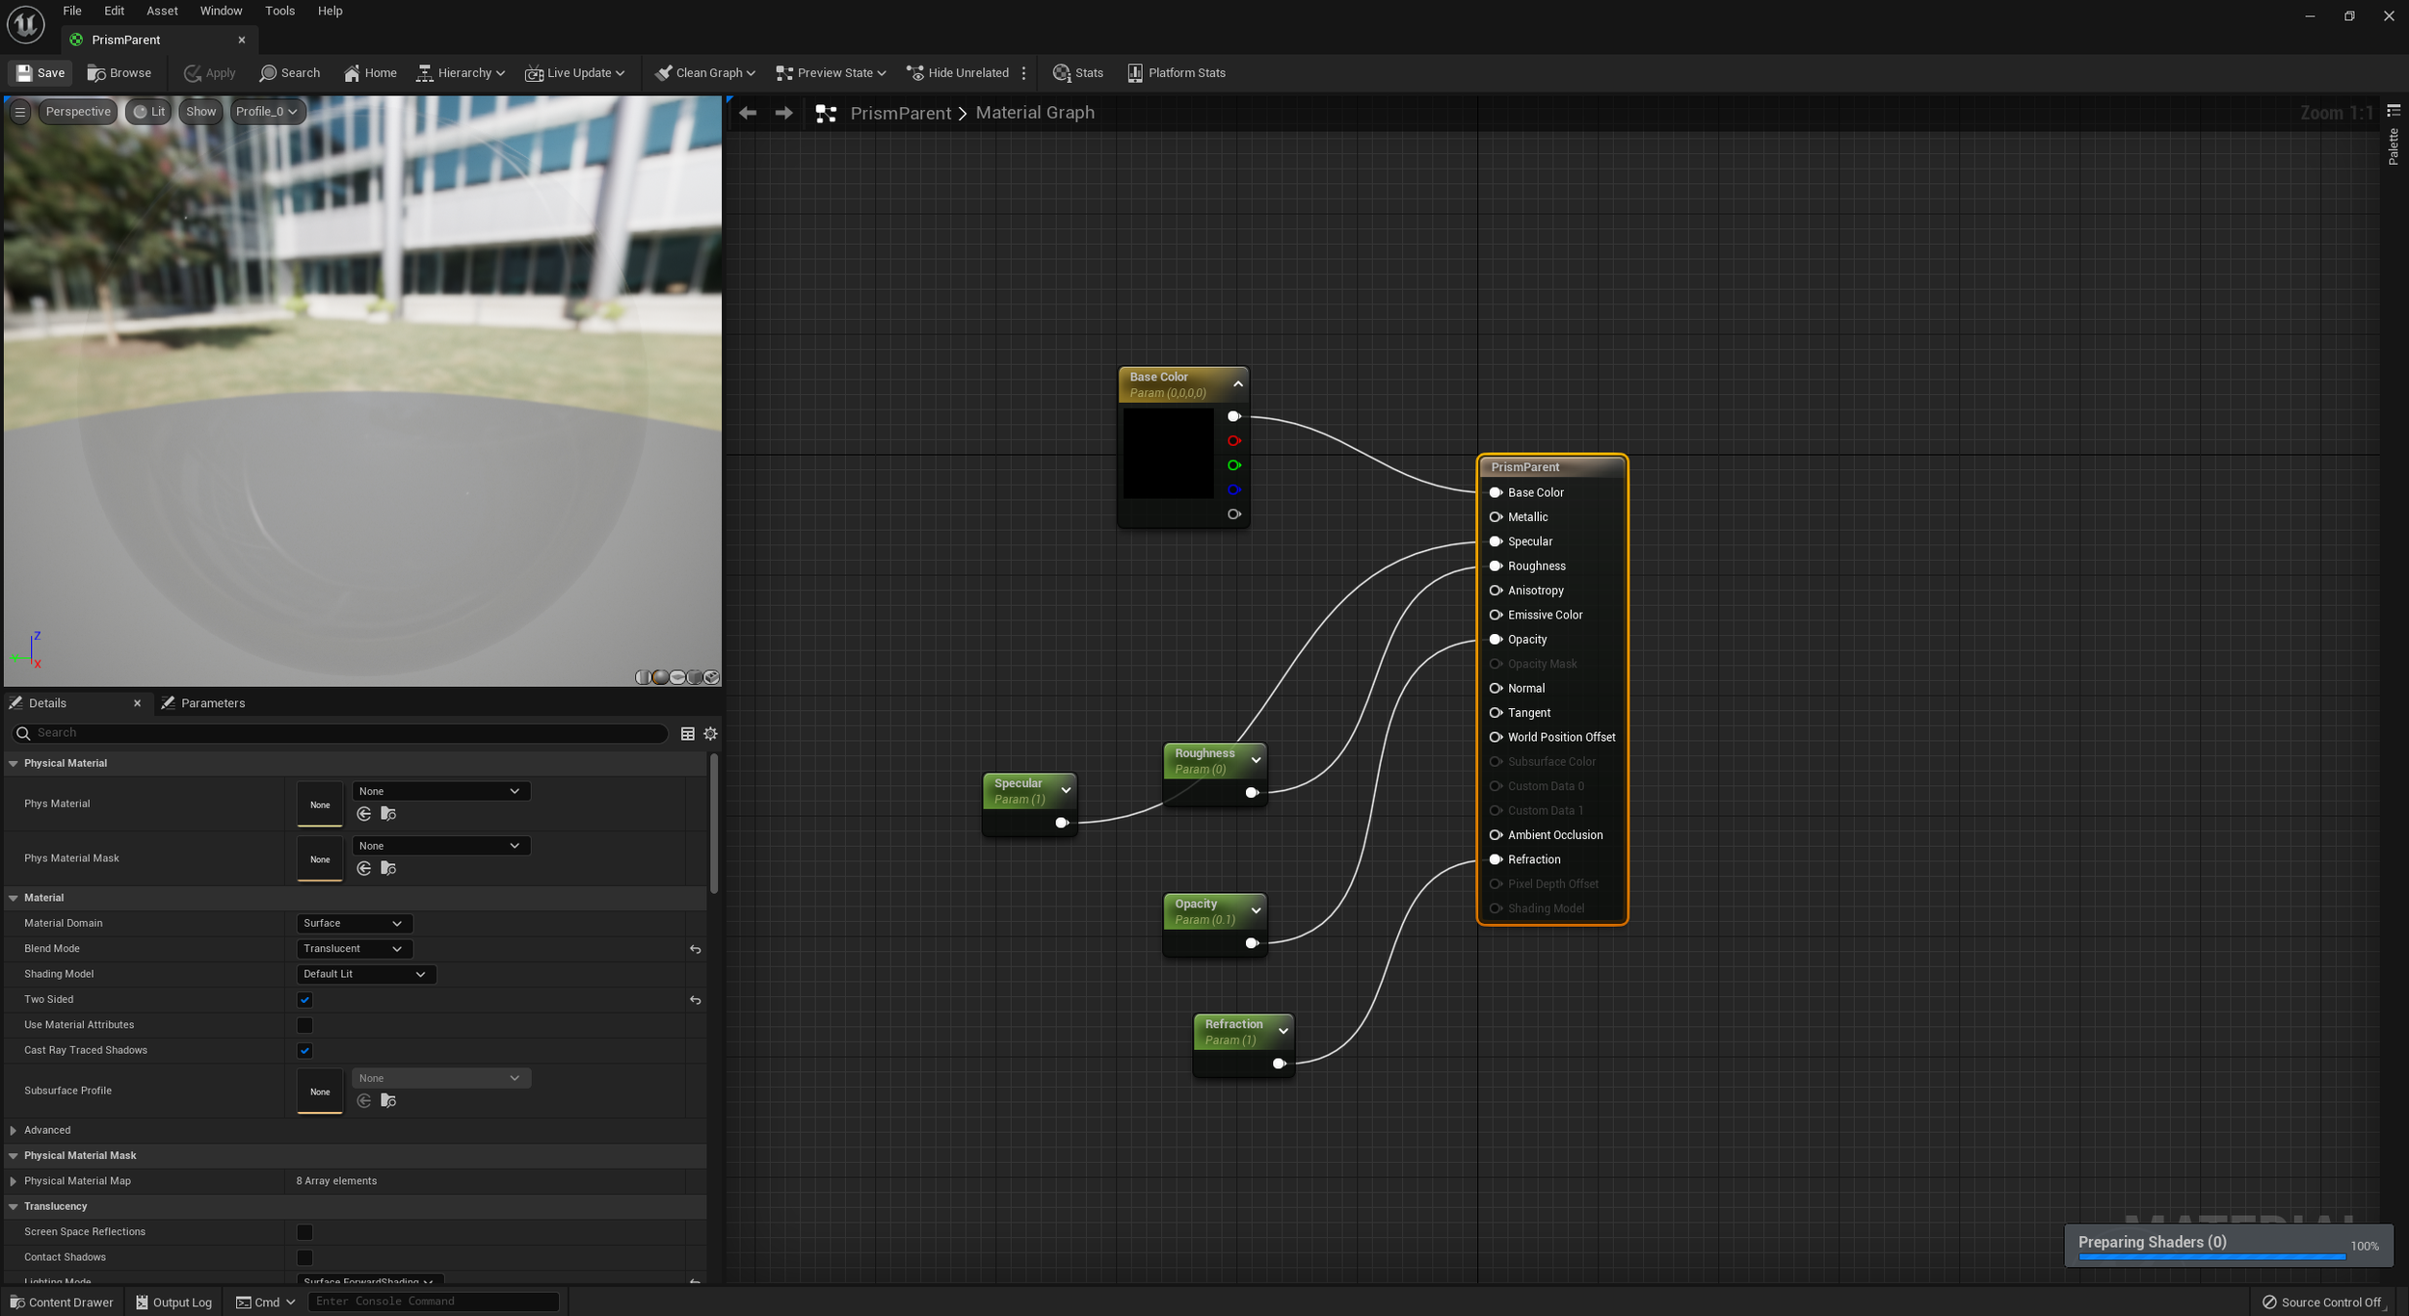This screenshot has height=1316, width=2409.
Task: Click the Content Drawer button
Action: [x=62, y=1302]
